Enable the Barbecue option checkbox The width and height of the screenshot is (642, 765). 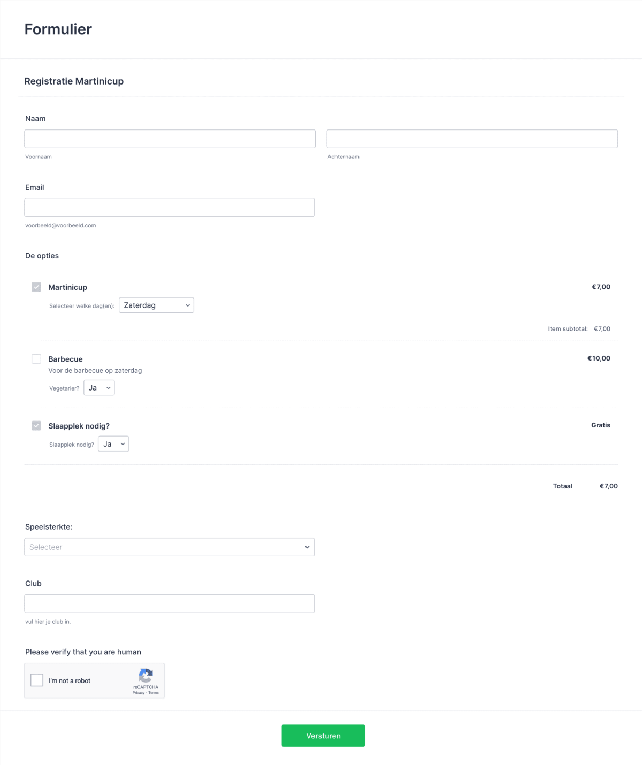point(36,358)
